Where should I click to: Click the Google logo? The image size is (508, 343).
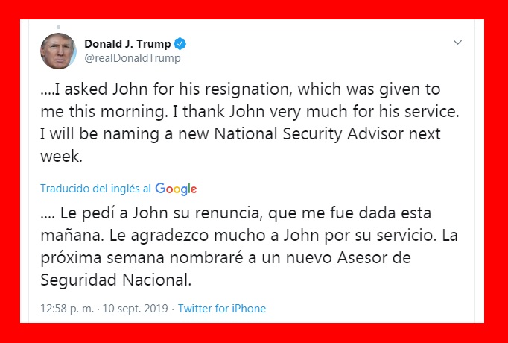coord(176,189)
